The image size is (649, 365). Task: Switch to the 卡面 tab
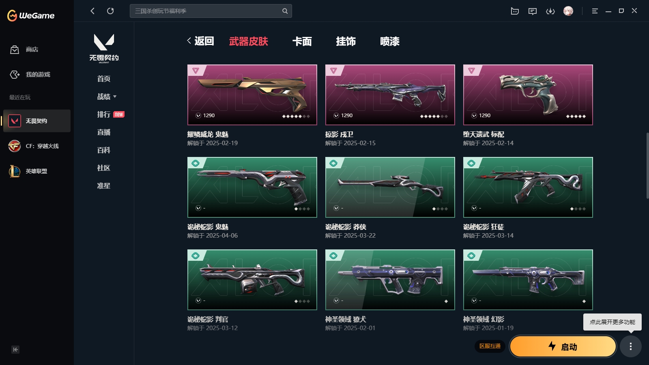(302, 41)
